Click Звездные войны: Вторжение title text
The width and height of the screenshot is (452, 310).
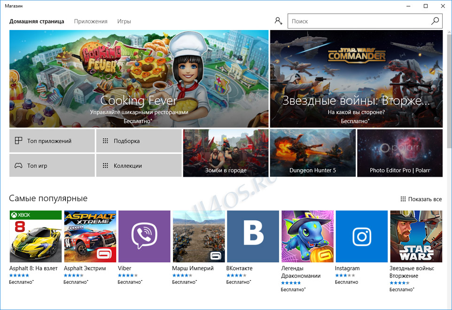pos(412,272)
